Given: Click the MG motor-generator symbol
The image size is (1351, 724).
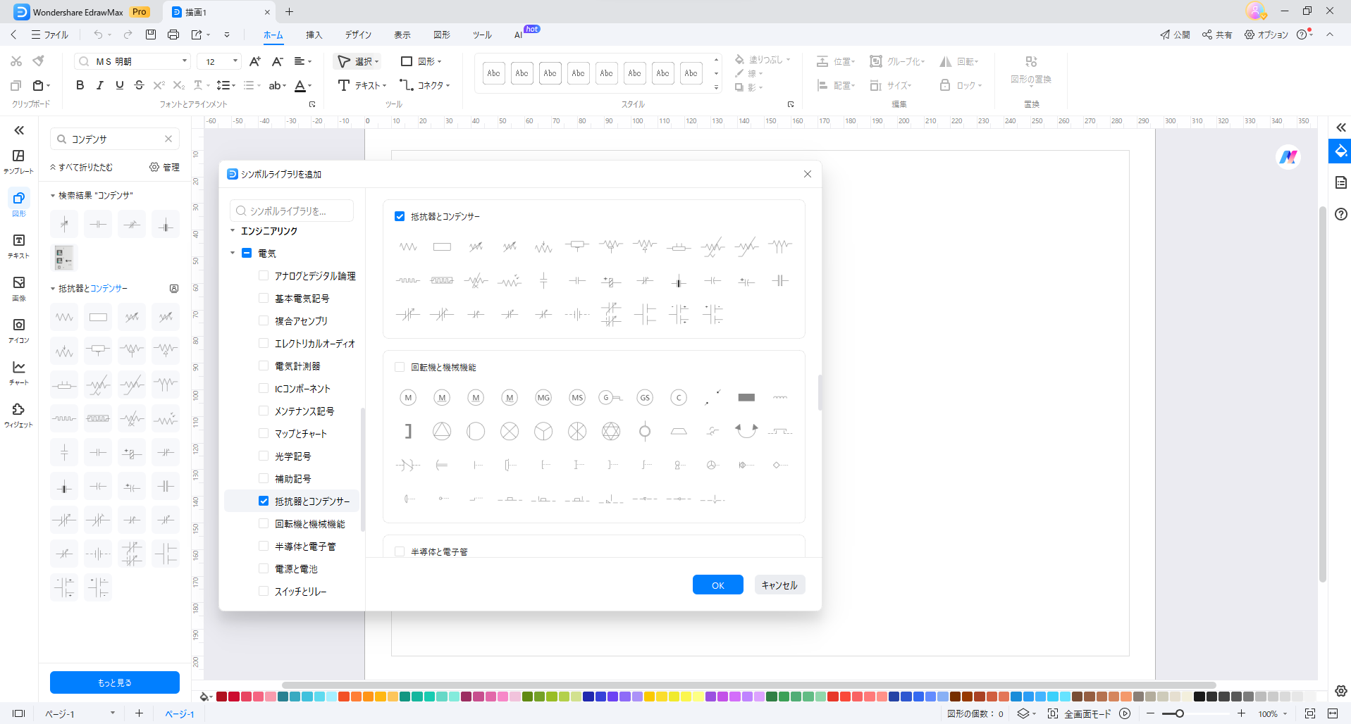Looking at the screenshot, I should [543, 398].
